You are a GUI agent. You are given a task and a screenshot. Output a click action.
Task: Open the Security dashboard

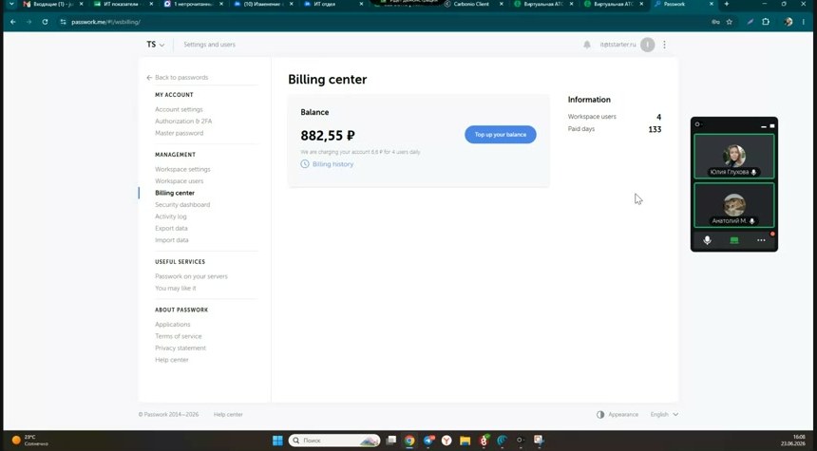[182, 205]
